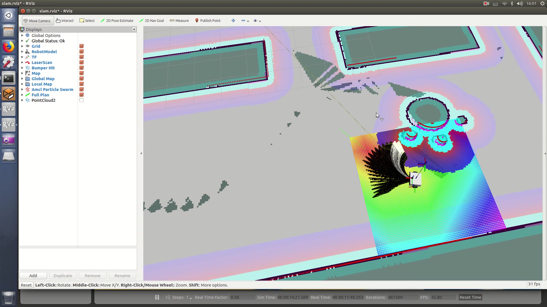The width and height of the screenshot is (547, 307).
Task: Click the Add display button
Action: (x=33, y=275)
